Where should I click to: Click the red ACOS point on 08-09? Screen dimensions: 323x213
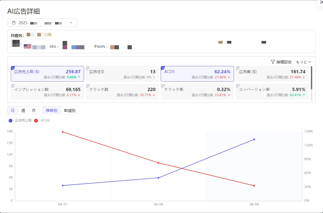254,186
